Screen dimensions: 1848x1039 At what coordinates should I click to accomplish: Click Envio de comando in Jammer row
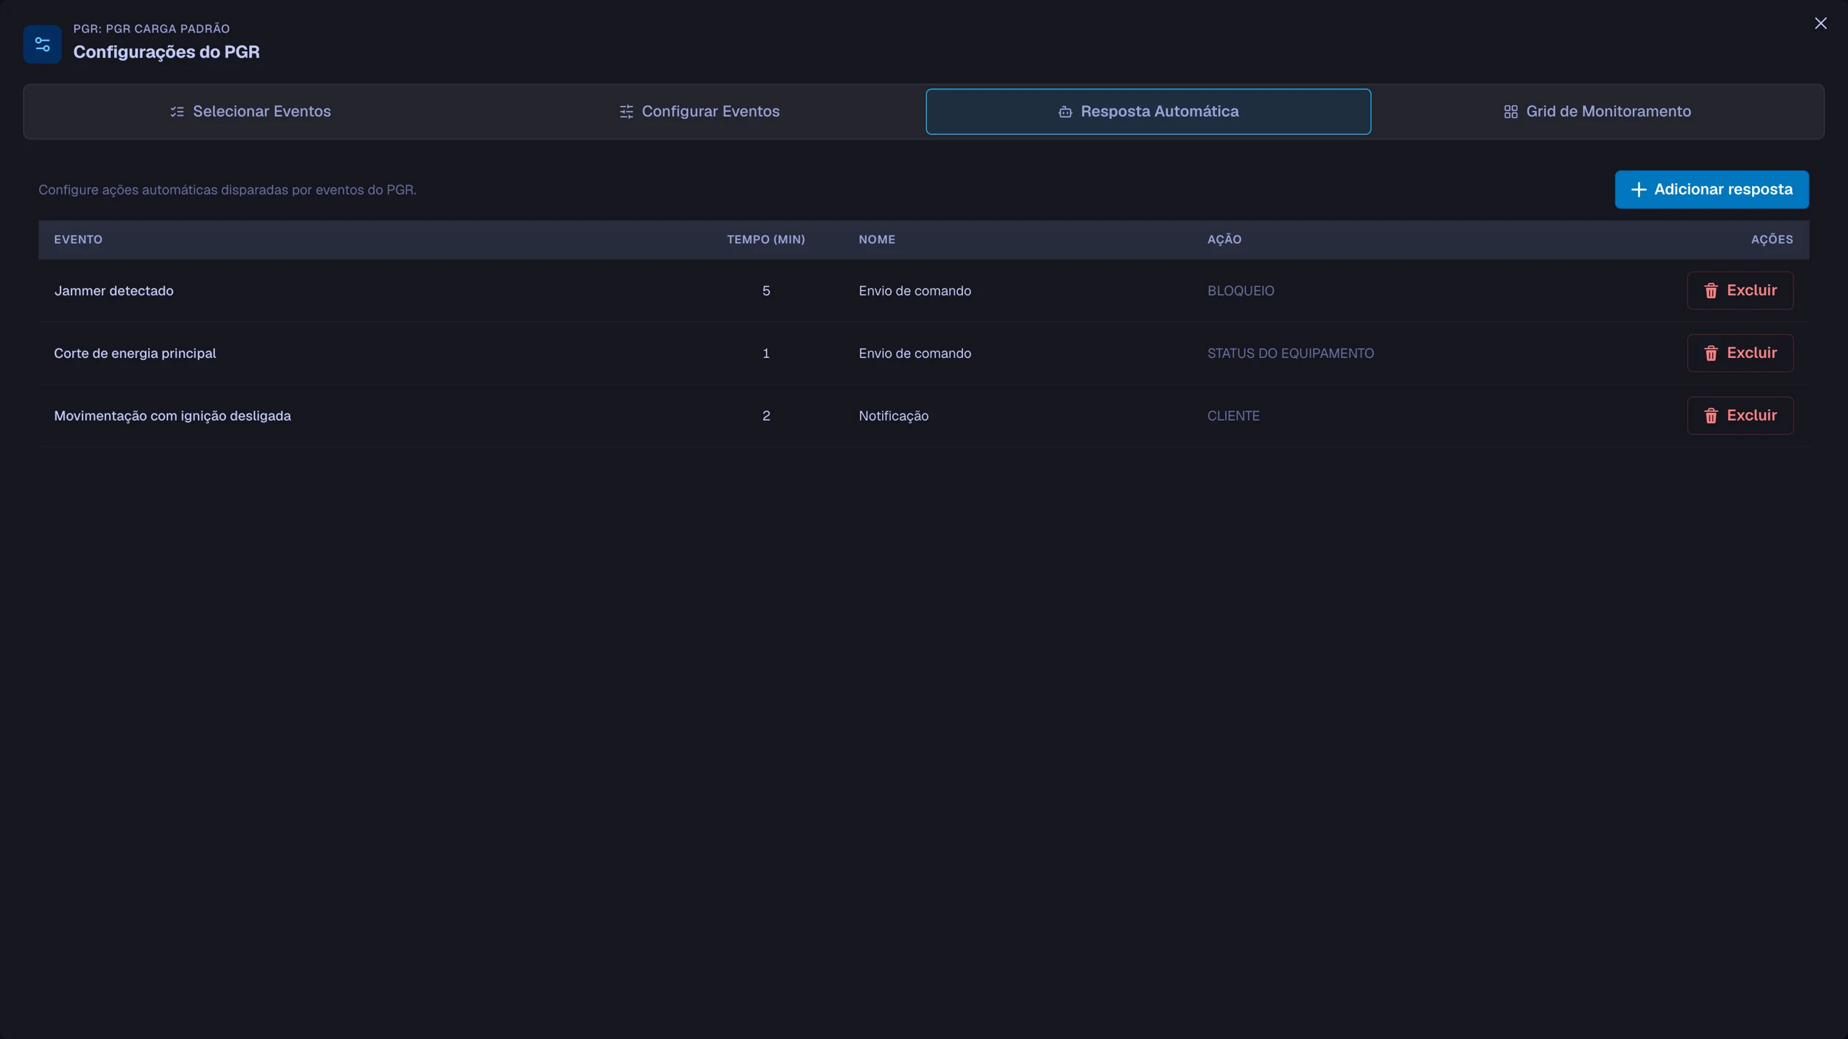[915, 291]
